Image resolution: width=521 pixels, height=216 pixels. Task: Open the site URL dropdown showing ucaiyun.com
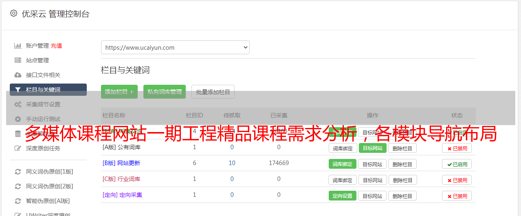[175, 47]
